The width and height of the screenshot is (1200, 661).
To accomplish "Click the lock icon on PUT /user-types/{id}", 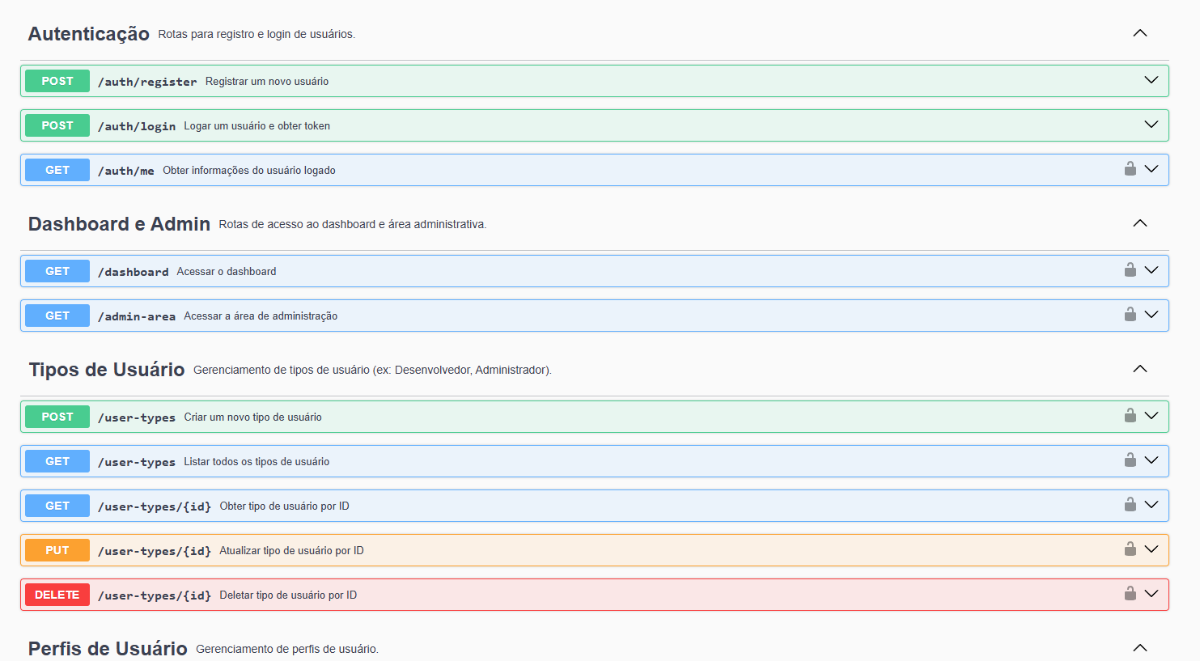I will (1130, 549).
